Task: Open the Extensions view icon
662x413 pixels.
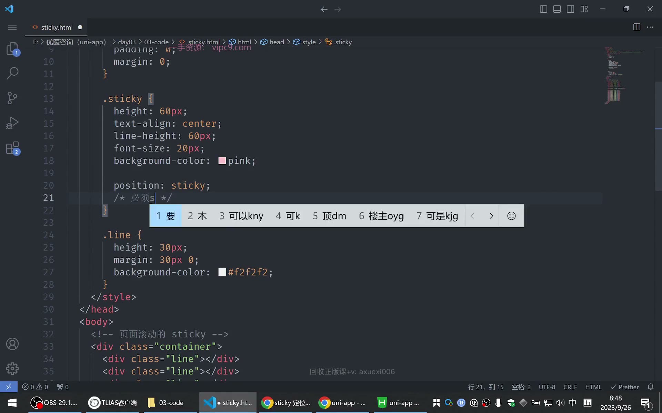Action: click(x=13, y=148)
